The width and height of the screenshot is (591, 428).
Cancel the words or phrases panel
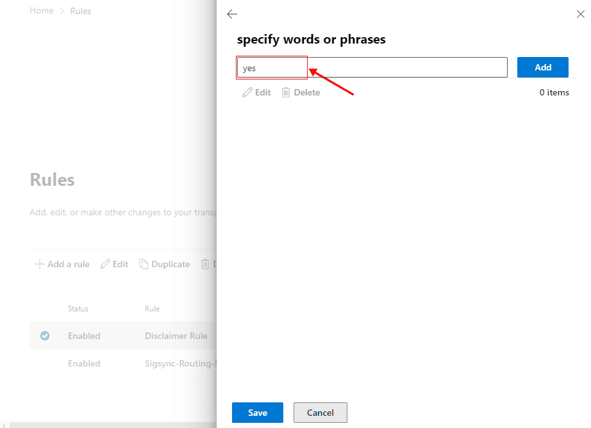pos(320,413)
